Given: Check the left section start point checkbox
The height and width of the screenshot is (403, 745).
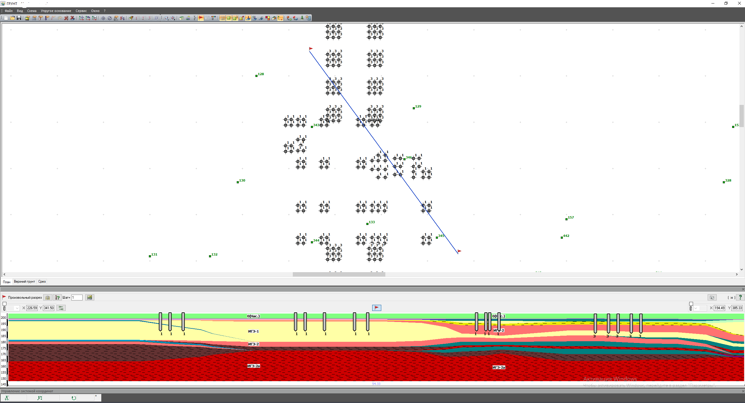Looking at the screenshot, I should [4, 304].
